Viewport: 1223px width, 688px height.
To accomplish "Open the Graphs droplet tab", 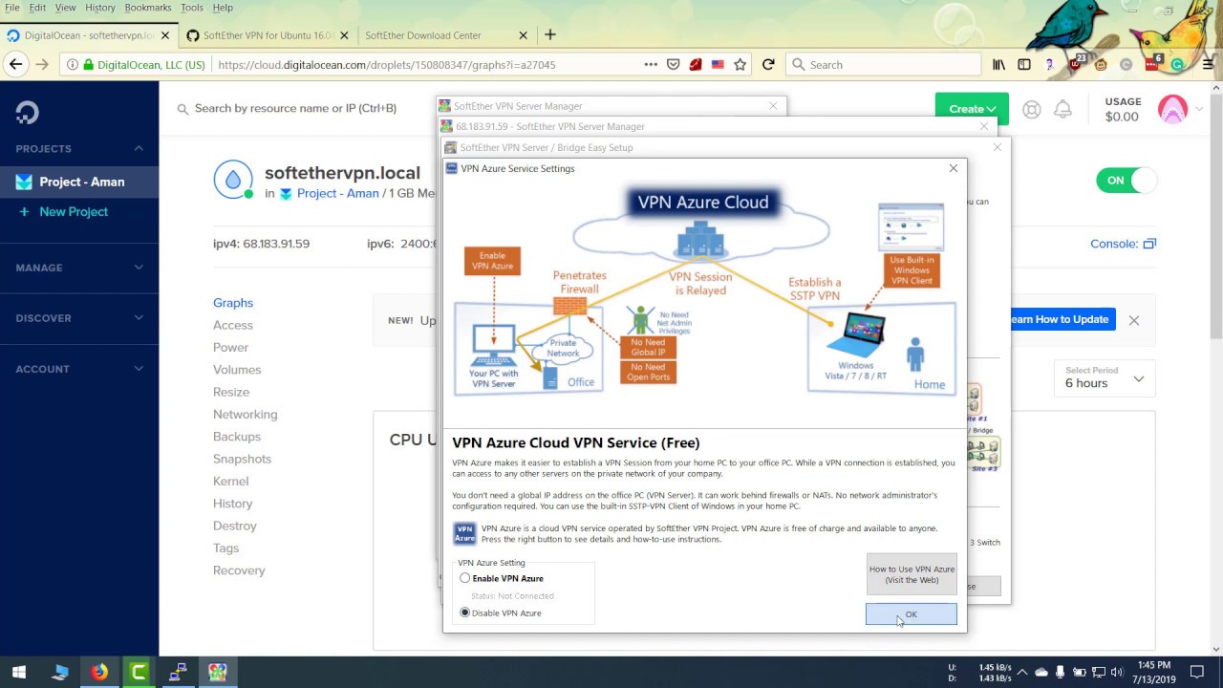I will [x=233, y=303].
